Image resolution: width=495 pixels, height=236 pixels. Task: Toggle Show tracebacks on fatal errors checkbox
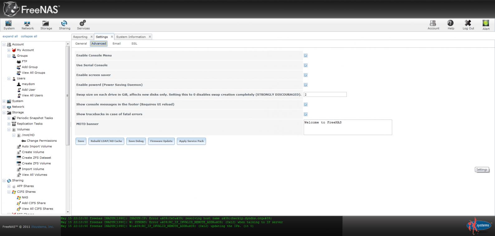[306, 114]
